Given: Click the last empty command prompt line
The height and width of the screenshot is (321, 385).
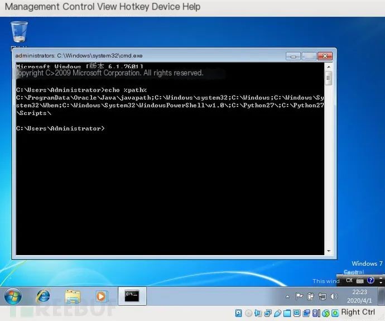Looking at the screenshot, I should pyautogui.click(x=60, y=128).
